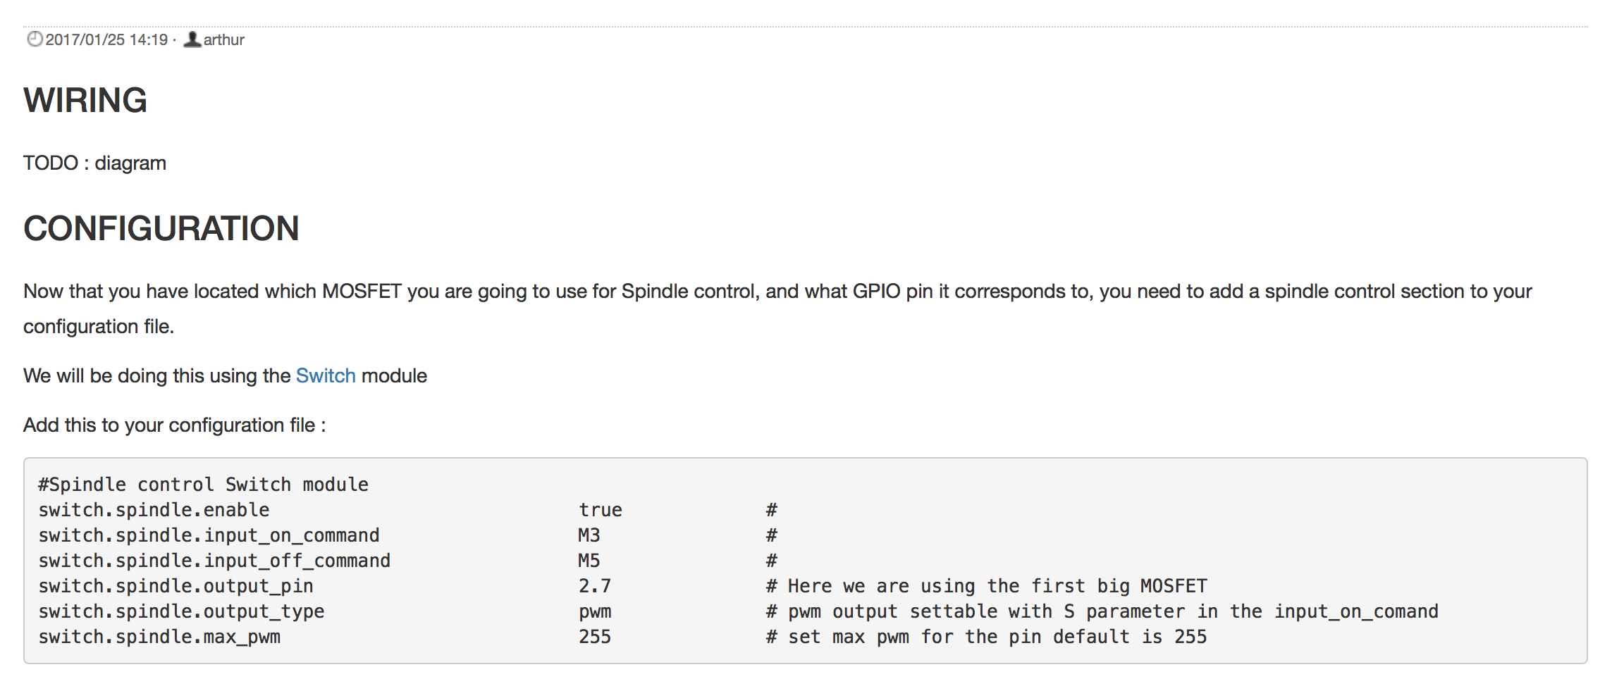Click the clock icon beside the date
Viewport: 1600px width, 679px height.
click(x=35, y=39)
